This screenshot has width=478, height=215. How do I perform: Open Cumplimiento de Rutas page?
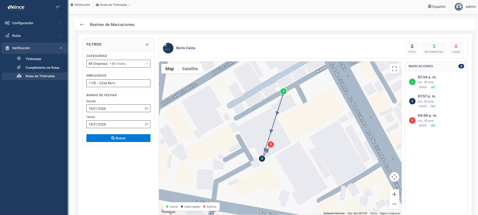(x=42, y=68)
